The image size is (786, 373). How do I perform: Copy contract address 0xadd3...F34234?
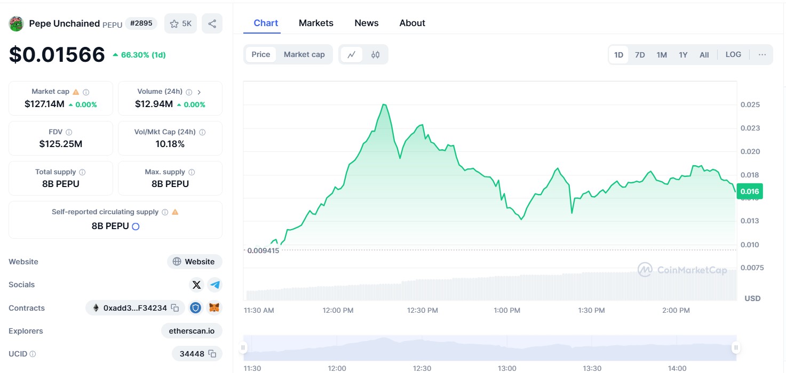pyautogui.click(x=175, y=308)
